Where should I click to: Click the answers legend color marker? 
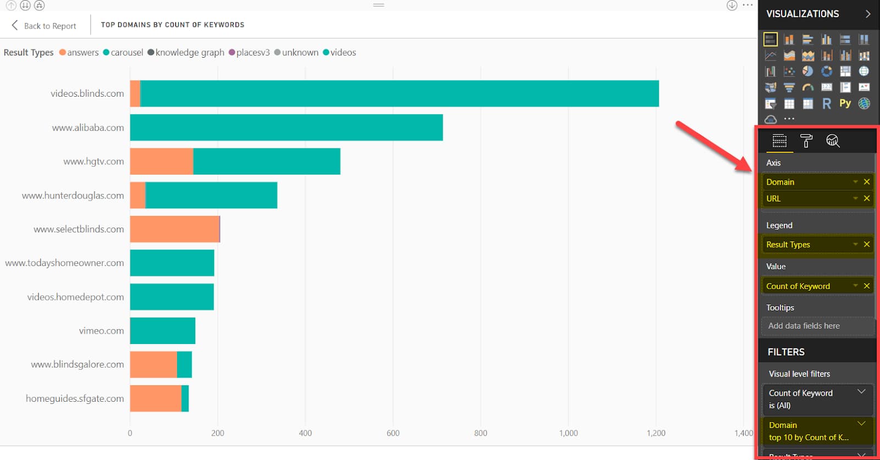(63, 53)
